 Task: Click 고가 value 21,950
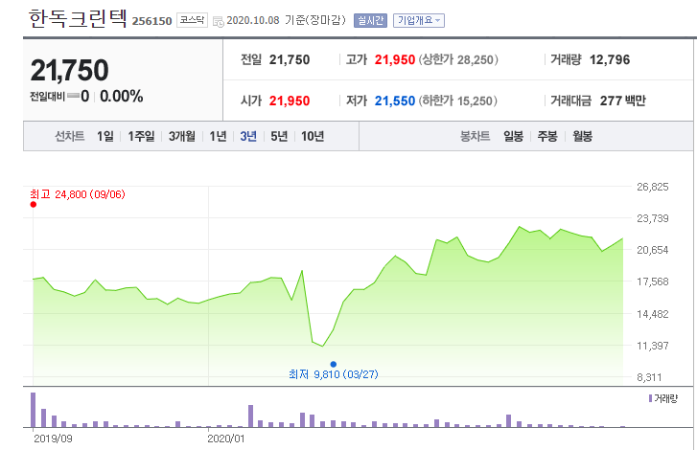pyautogui.click(x=395, y=59)
